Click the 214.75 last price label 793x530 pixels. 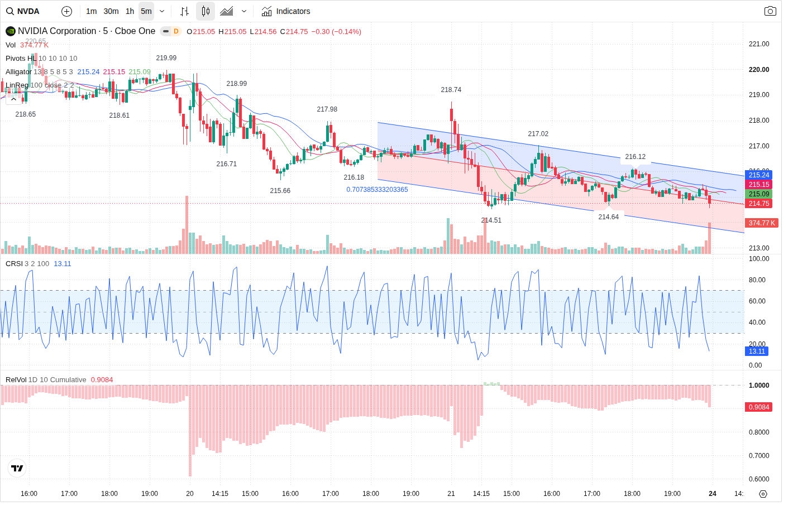click(x=759, y=204)
